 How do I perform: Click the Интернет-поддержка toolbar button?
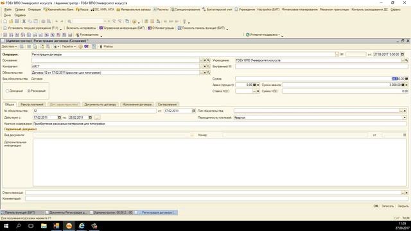point(263,35)
